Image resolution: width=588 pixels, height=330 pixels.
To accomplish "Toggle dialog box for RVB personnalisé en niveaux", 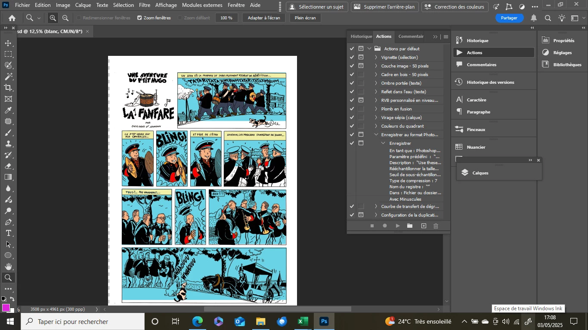I will pyautogui.click(x=361, y=100).
